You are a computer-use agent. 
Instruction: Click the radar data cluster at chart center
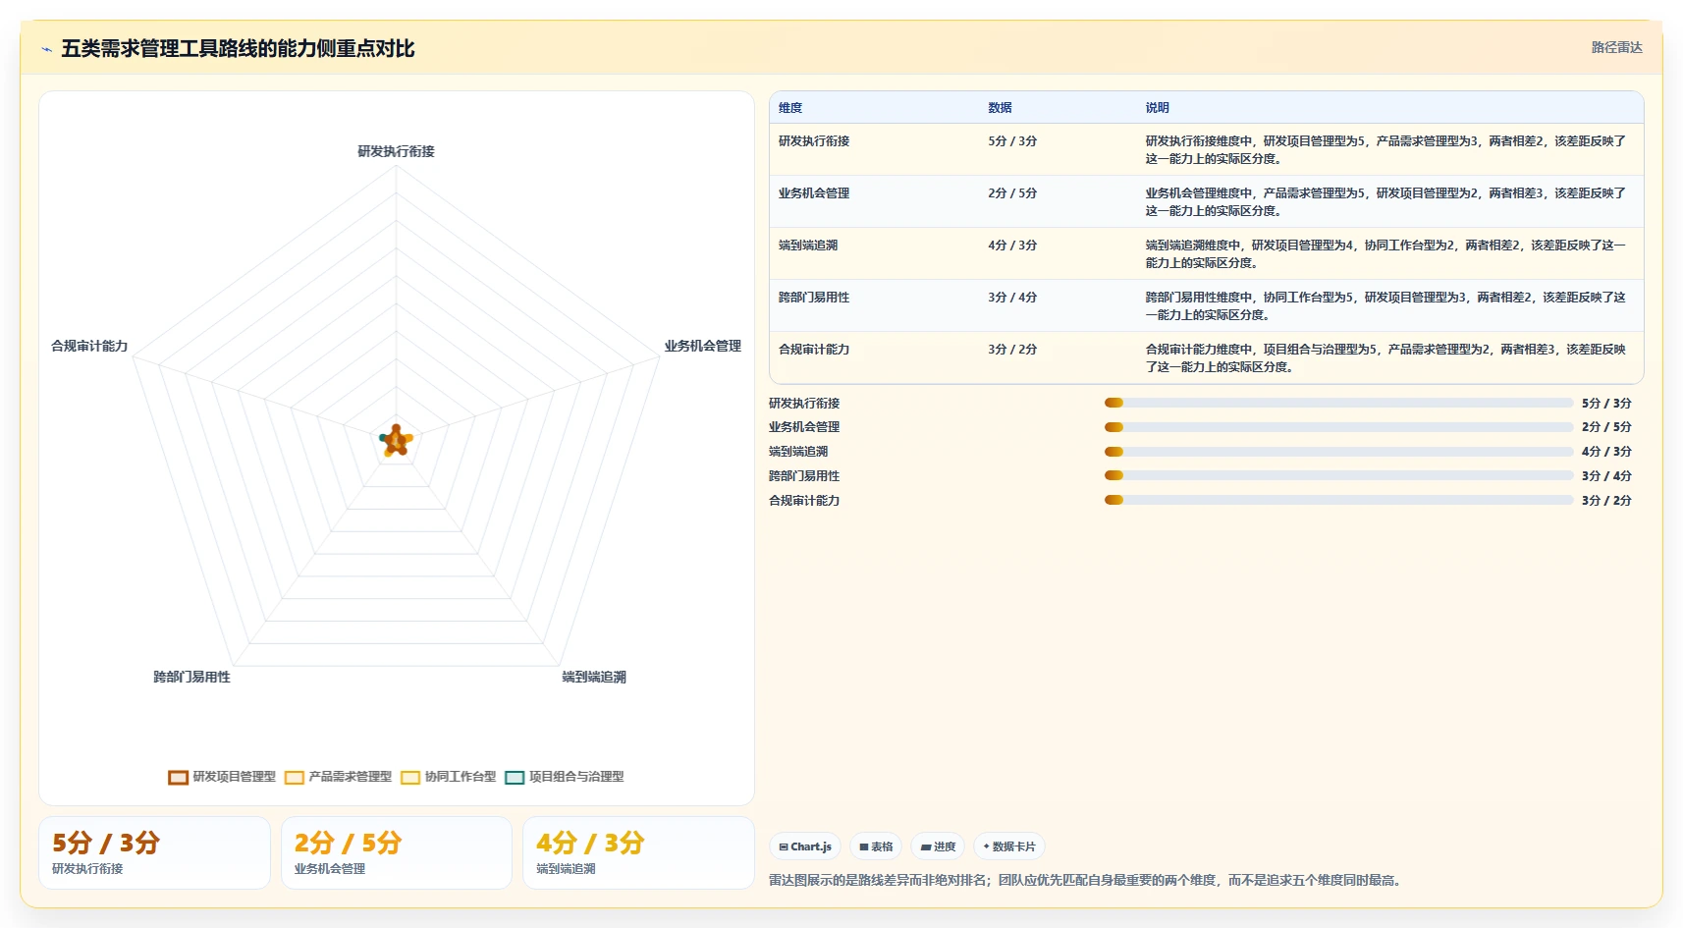point(396,441)
